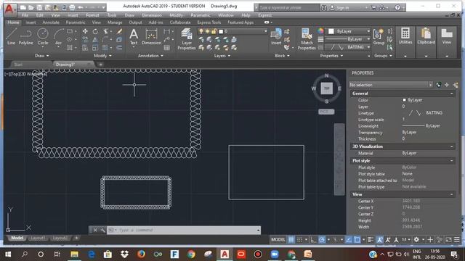
Task: Open the Annotate ribbon tab
Action: [x=51, y=22]
